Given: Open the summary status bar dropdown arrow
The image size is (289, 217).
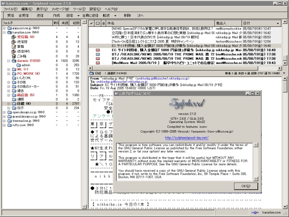Looking at the screenshot, I should click(x=284, y=73).
